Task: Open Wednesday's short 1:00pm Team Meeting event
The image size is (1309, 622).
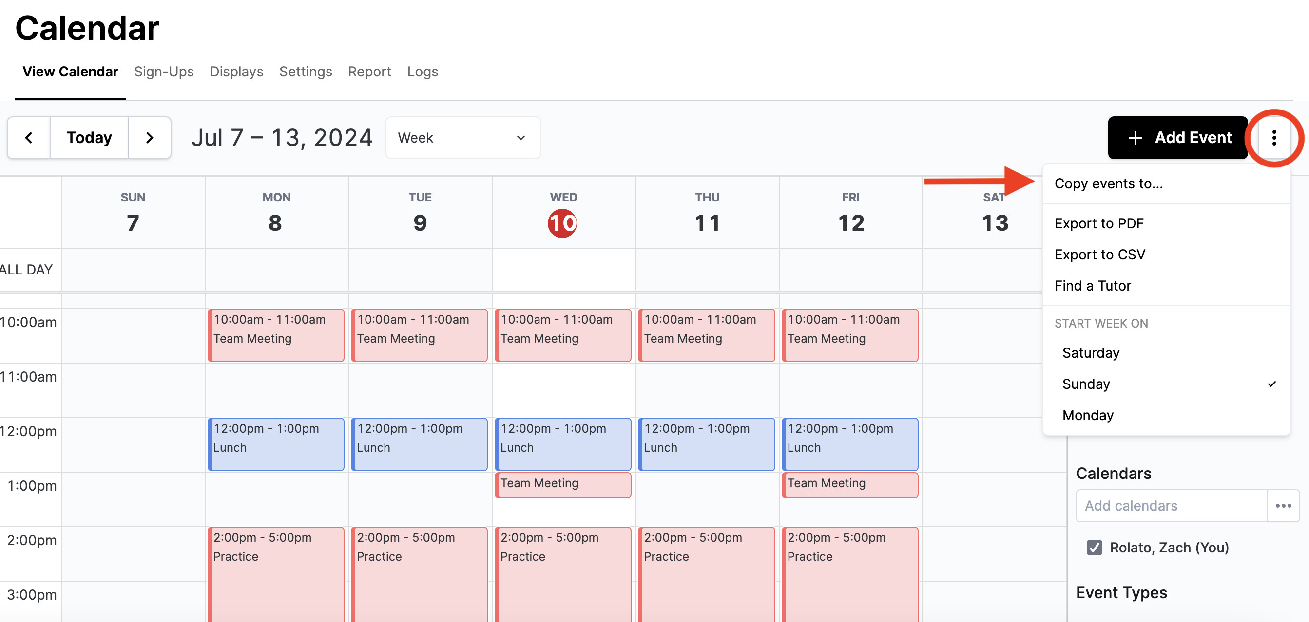Action: pos(563,485)
